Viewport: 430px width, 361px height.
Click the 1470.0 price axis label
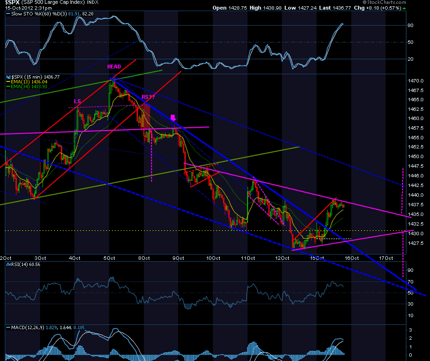[x=416, y=81]
